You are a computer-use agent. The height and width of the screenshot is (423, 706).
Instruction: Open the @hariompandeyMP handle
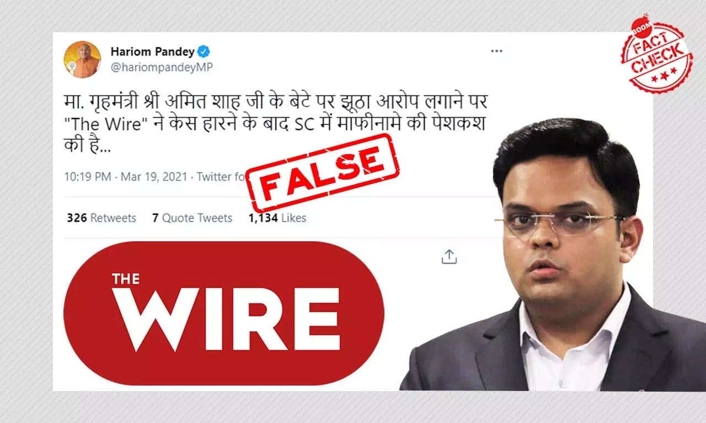tap(162, 67)
